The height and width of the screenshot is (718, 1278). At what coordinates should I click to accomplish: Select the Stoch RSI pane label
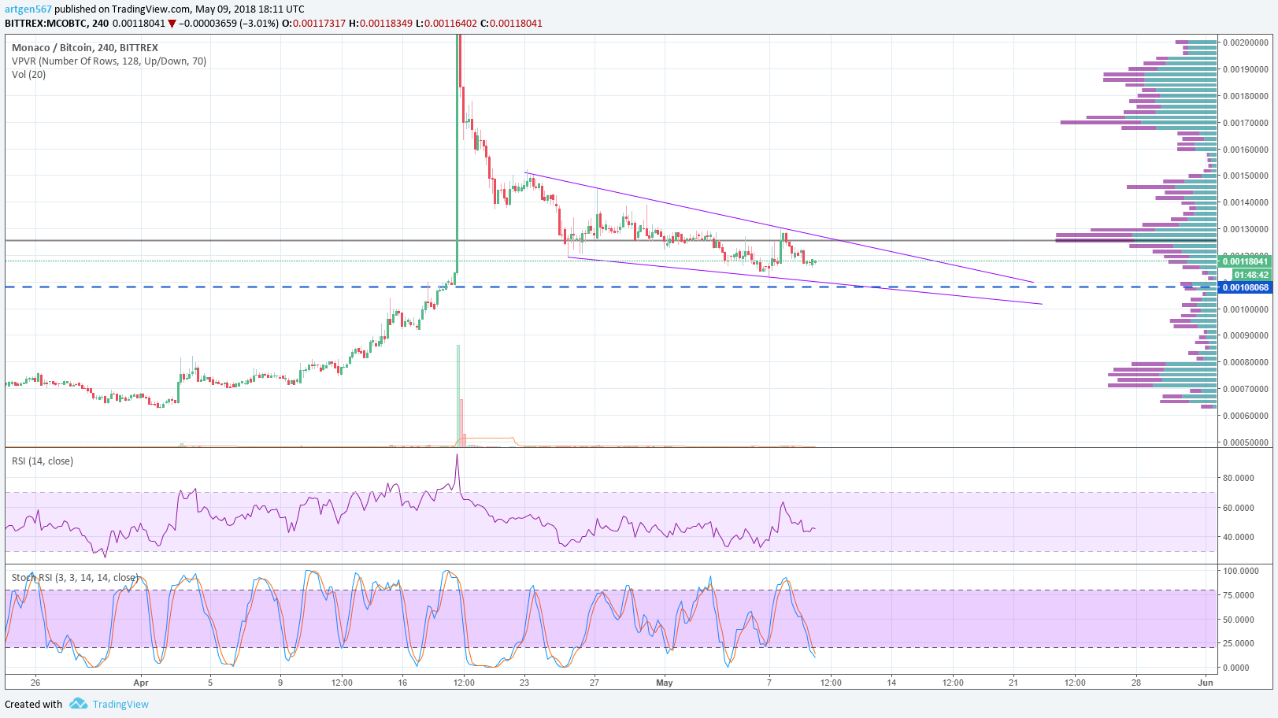pyautogui.click(x=75, y=578)
